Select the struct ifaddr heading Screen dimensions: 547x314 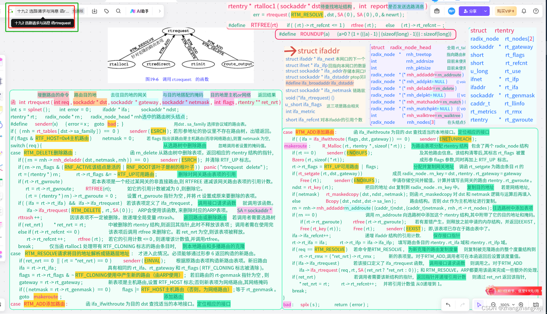click(318, 51)
